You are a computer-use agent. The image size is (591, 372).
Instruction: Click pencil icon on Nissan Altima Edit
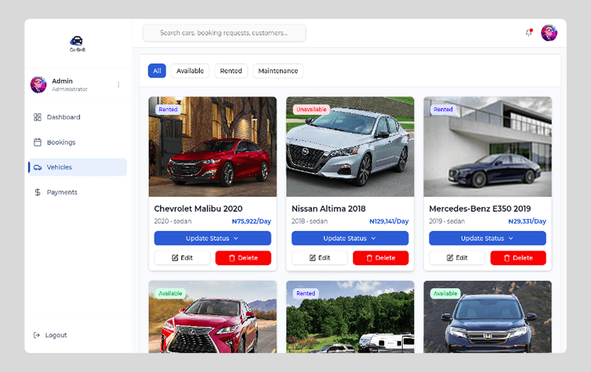[312, 258]
